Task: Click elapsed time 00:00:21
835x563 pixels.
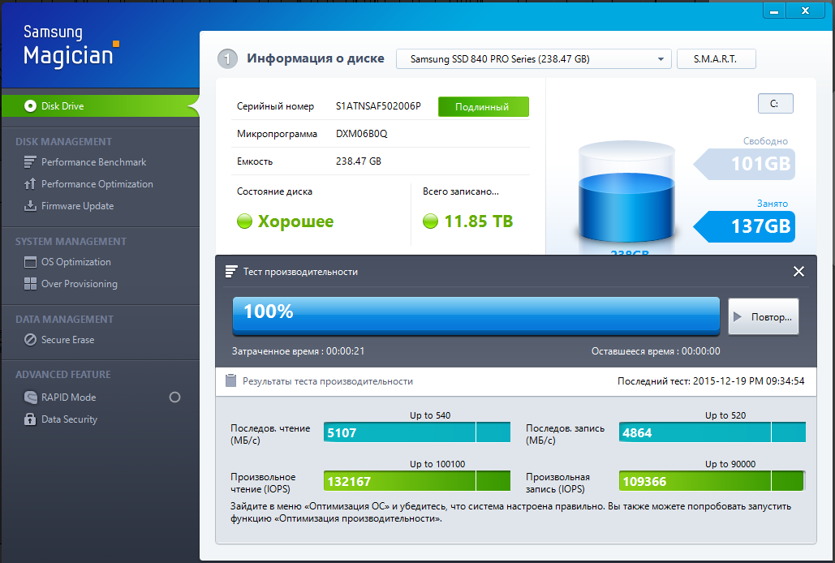Action: (345, 351)
